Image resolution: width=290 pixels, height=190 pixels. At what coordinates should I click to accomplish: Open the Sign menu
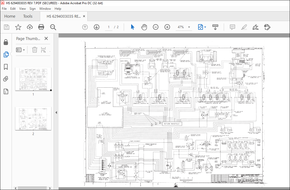click(x=32, y=9)
